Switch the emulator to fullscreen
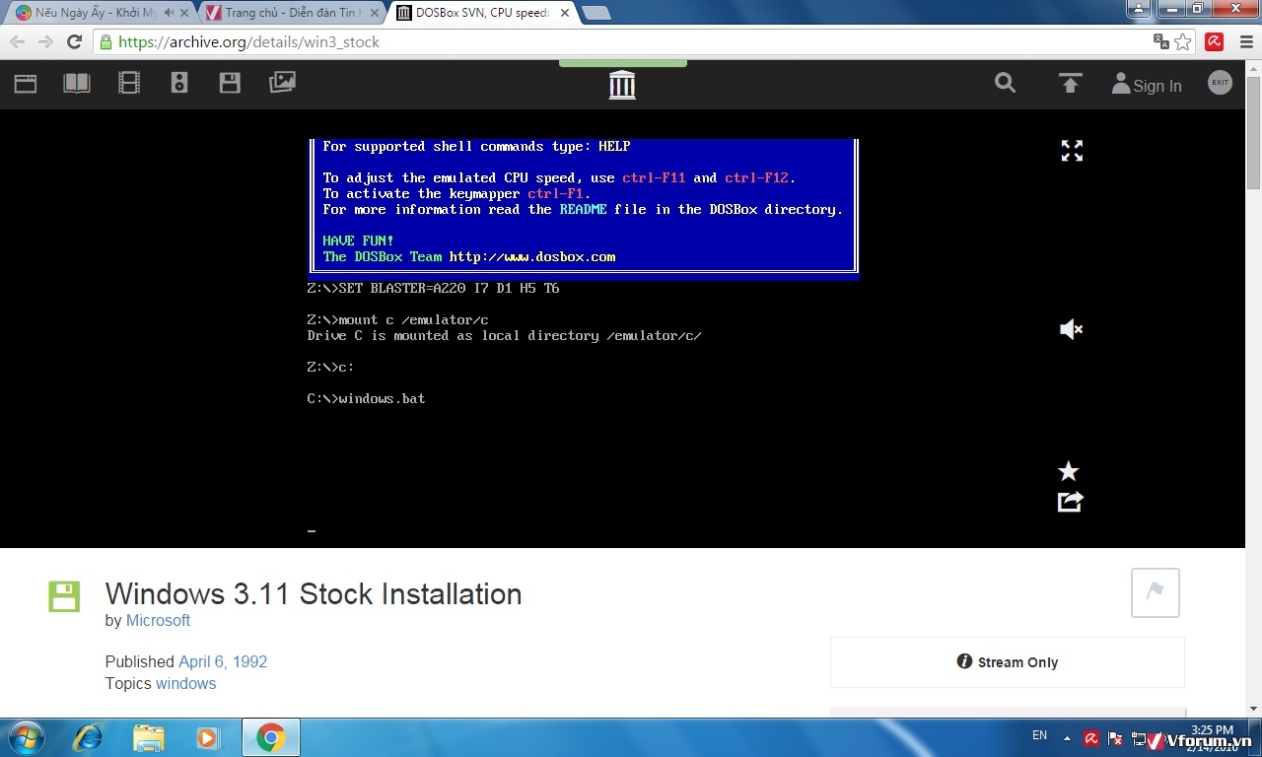1262x757 pixels. (x=1072, y=151)
